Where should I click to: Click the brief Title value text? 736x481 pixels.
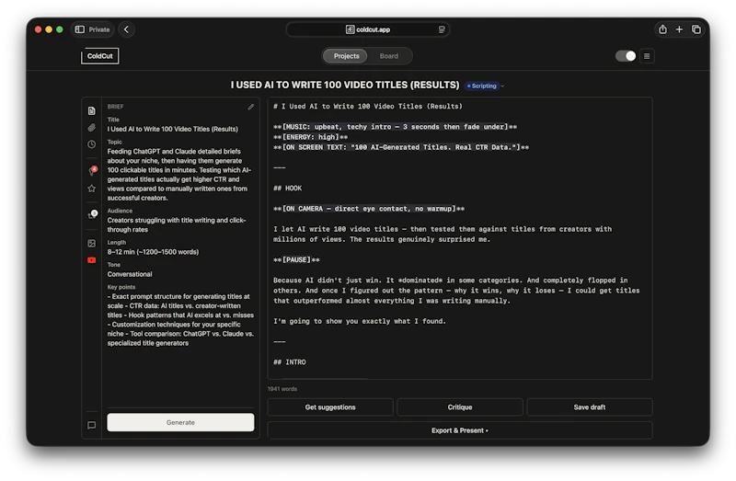point(173,129)
